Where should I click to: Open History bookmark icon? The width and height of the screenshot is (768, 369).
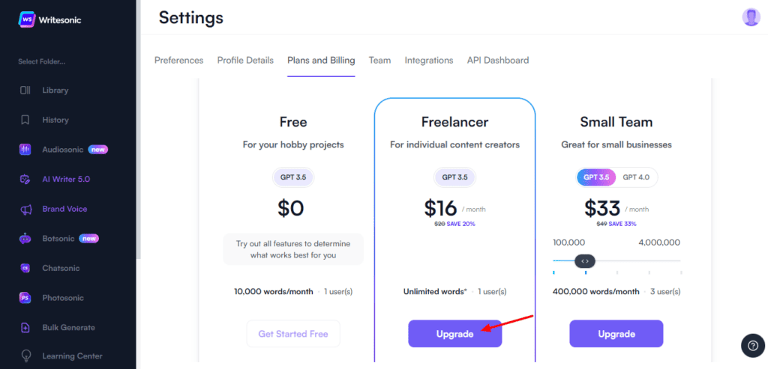pos(25,121)
